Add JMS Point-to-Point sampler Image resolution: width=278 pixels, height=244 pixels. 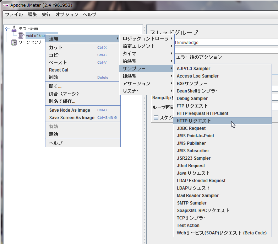[x=222, y=136]
